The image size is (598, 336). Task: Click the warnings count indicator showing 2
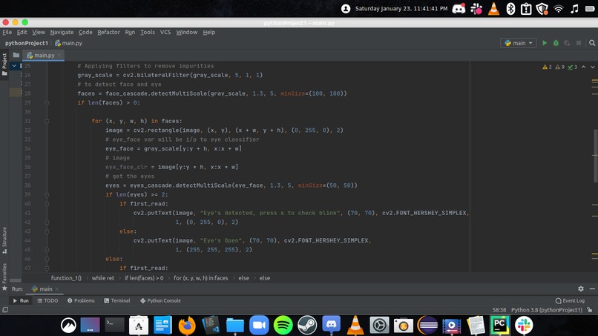547,67
